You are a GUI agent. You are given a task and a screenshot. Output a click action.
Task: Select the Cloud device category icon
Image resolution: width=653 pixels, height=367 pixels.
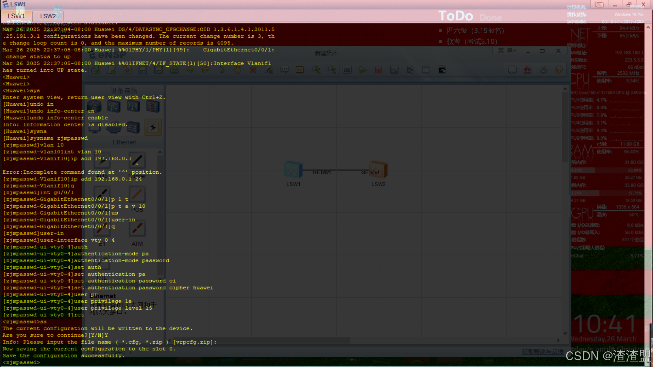click(x=114, y=127)
